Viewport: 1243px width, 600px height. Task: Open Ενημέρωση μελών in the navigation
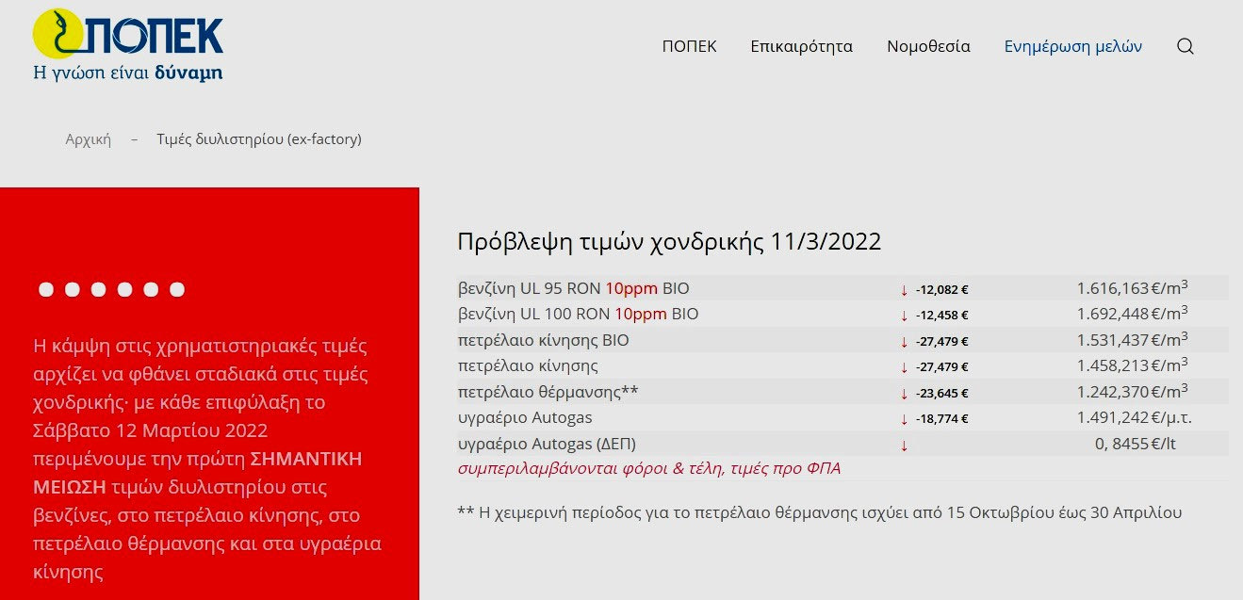pyautogui.click(x=1072, y=46)
